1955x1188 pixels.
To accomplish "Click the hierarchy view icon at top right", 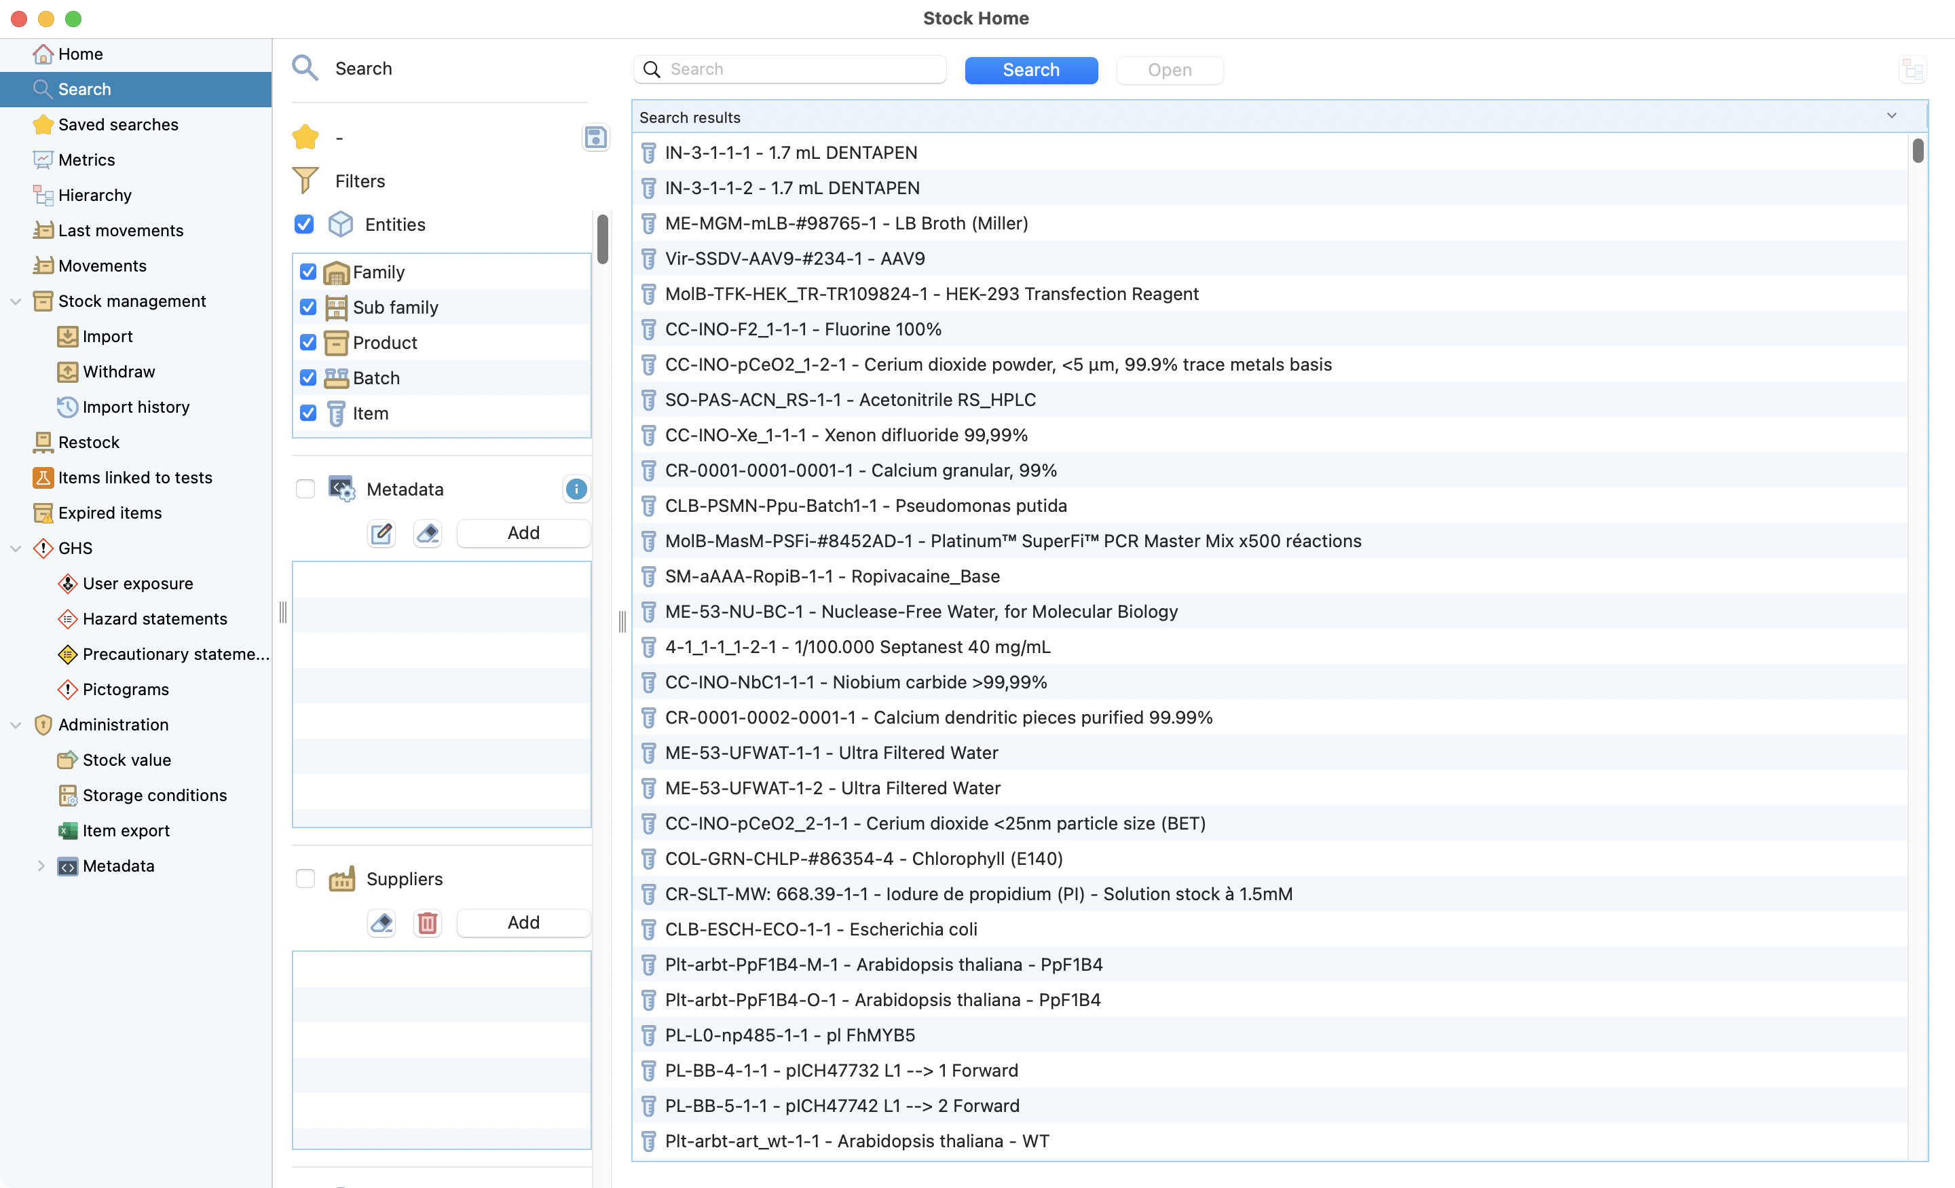I will (1912, 70).
